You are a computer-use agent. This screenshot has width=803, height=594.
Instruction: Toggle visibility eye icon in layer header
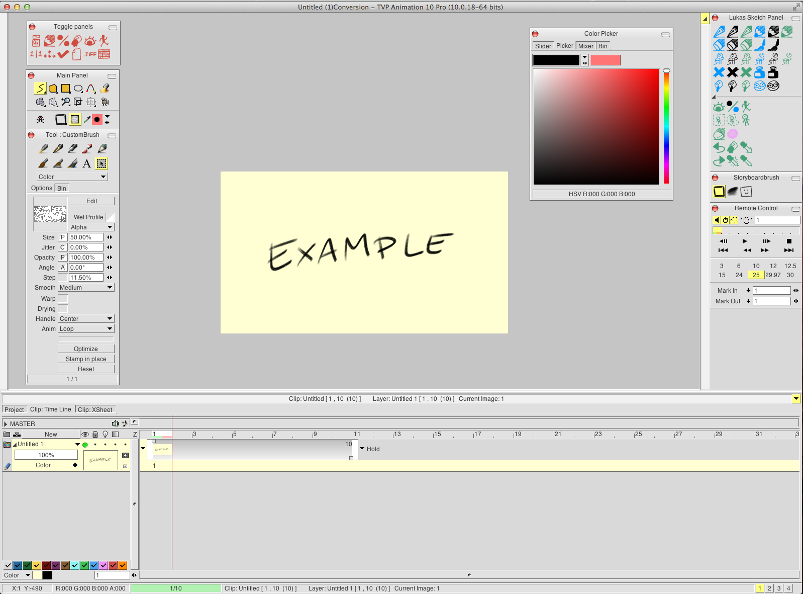[85, 434]
